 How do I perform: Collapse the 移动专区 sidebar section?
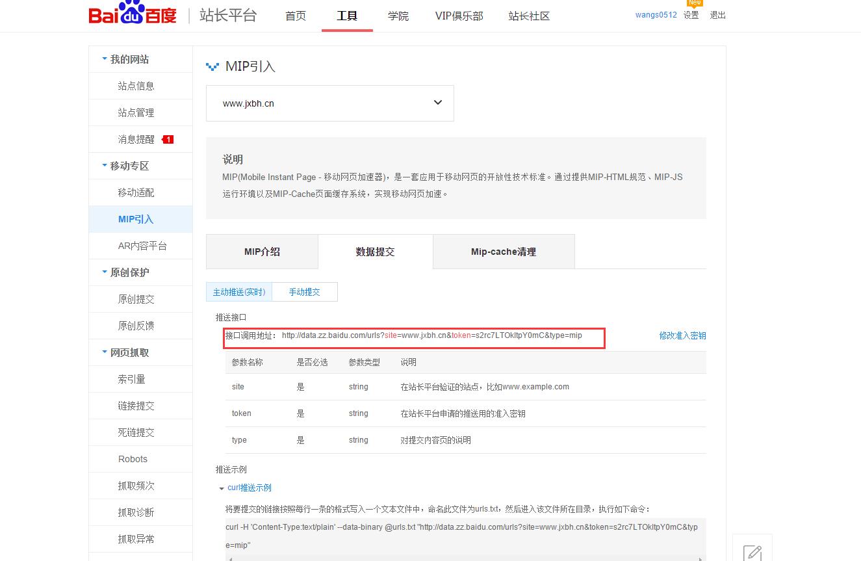click(105, 166)
